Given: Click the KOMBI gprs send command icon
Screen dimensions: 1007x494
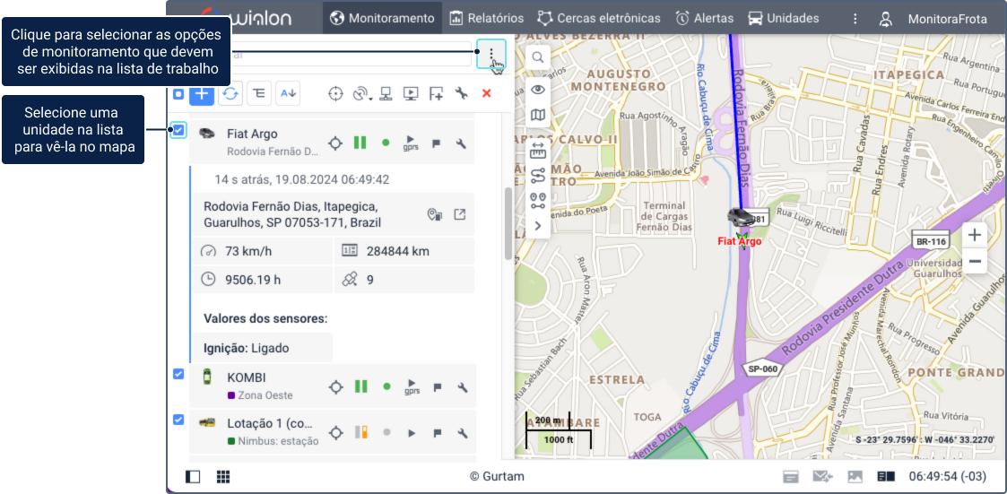Looking at the screenshot, I should click(x=411, y=386).
